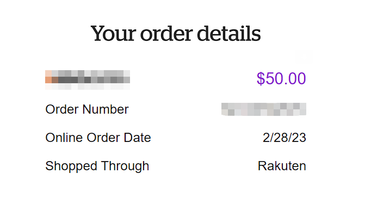The image size is (377, 204).
Task: Click the word 'Date' in order date label
Action: pos(137,138)
